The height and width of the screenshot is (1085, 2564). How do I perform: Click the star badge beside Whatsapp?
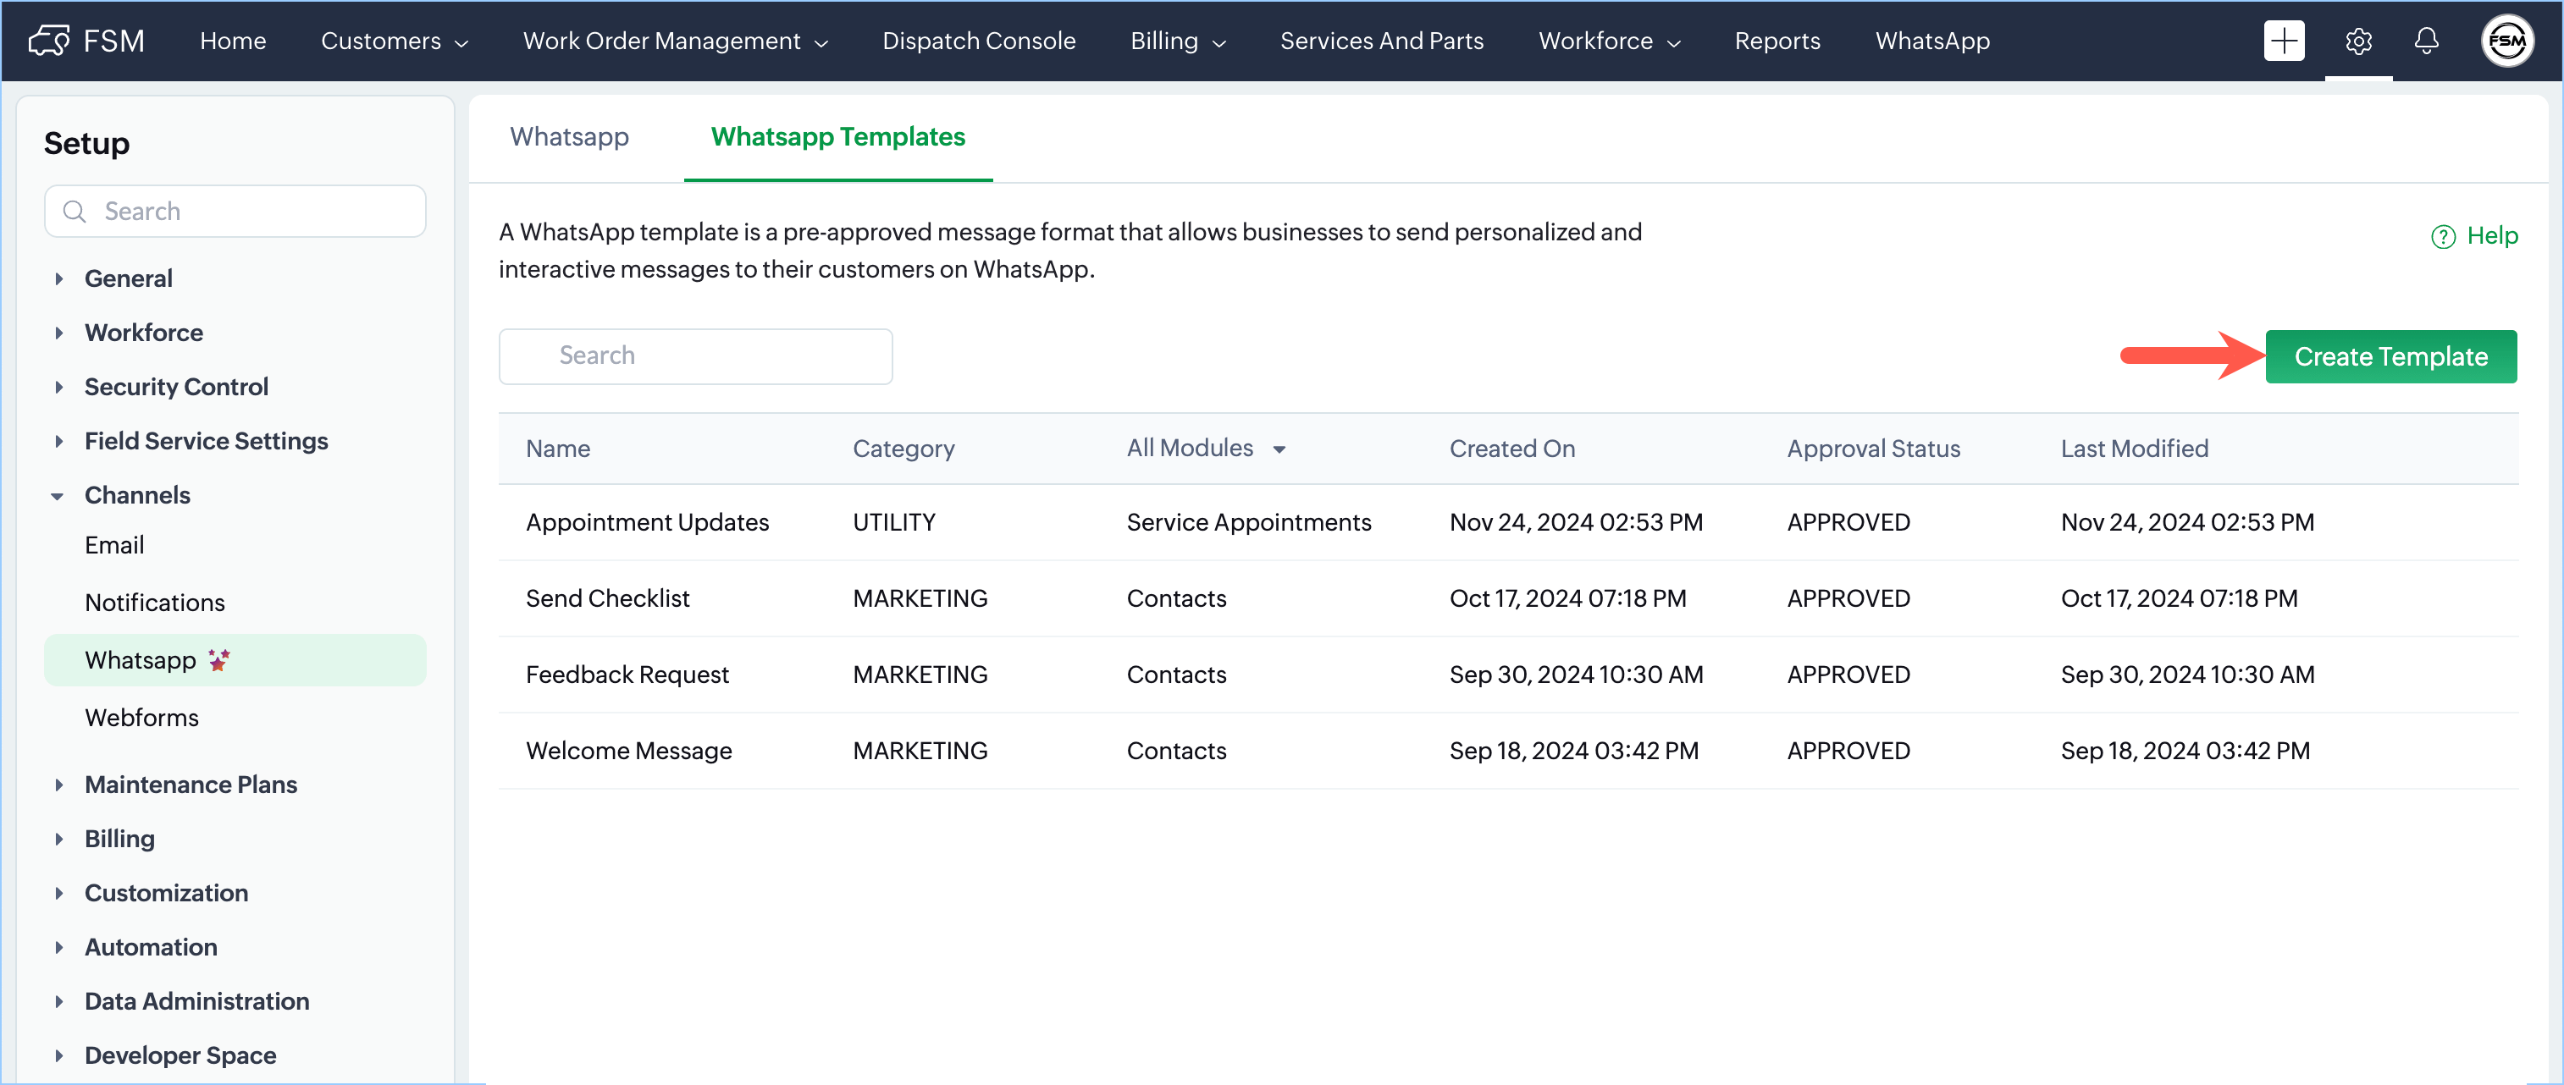(219, 659)
